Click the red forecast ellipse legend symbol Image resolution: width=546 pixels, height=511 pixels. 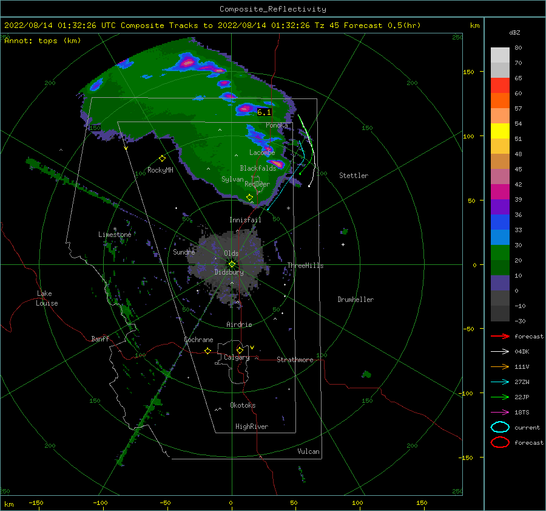(500, 442)
